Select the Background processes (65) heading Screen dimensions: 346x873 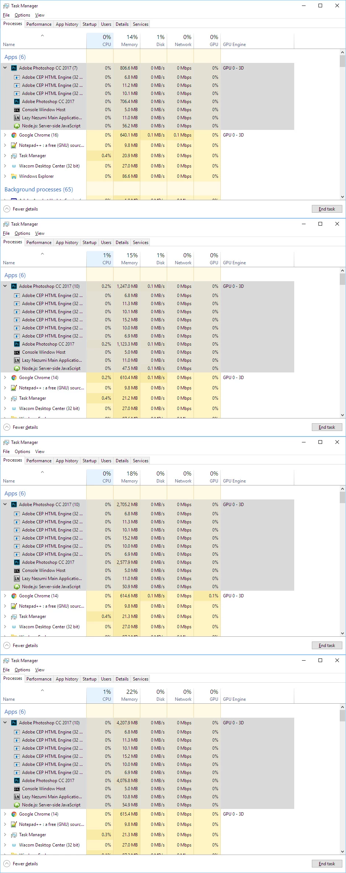[x=39, y=190]
